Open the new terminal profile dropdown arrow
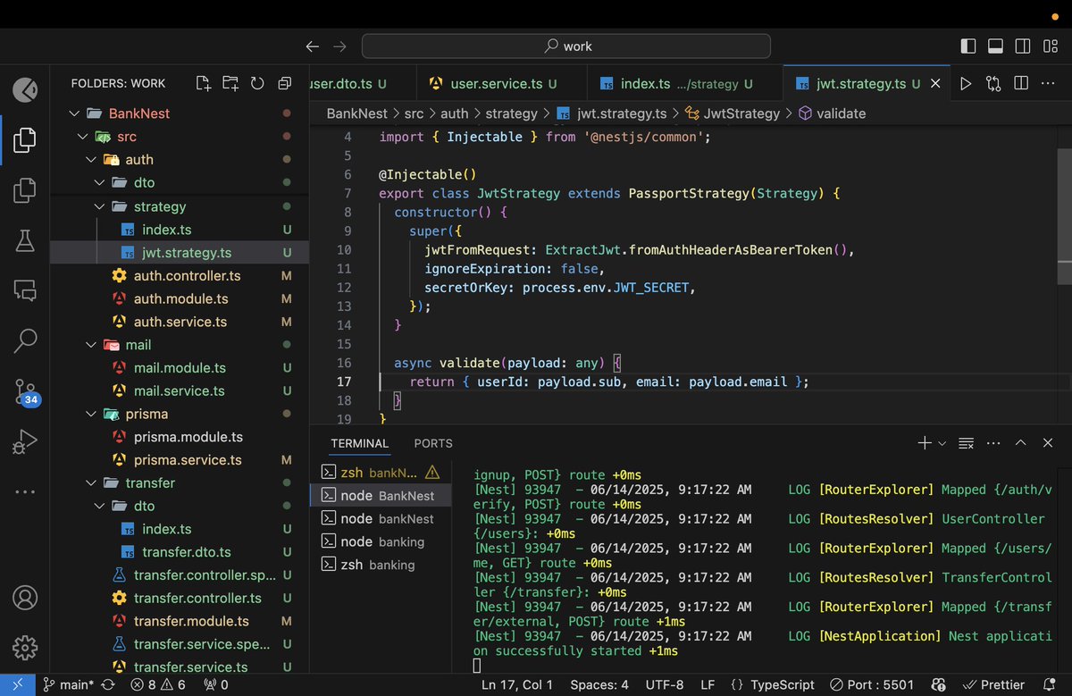The width and height of the screenshot is (1072, 696). 942,443
